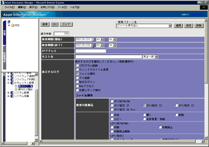Switch to the 設置場所 side tab
Image resolution: width=209 pixels, height=147 pixels.
click(x=4, y=58)
